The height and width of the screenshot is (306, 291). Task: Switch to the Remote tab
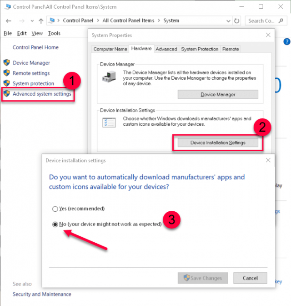231,49
